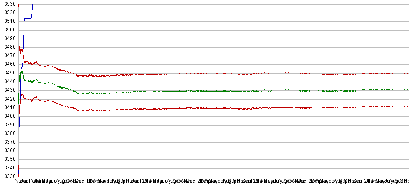The image size is (409, 187).
Task: Click the lowest red line near 3410
Action: pos(215,108)
